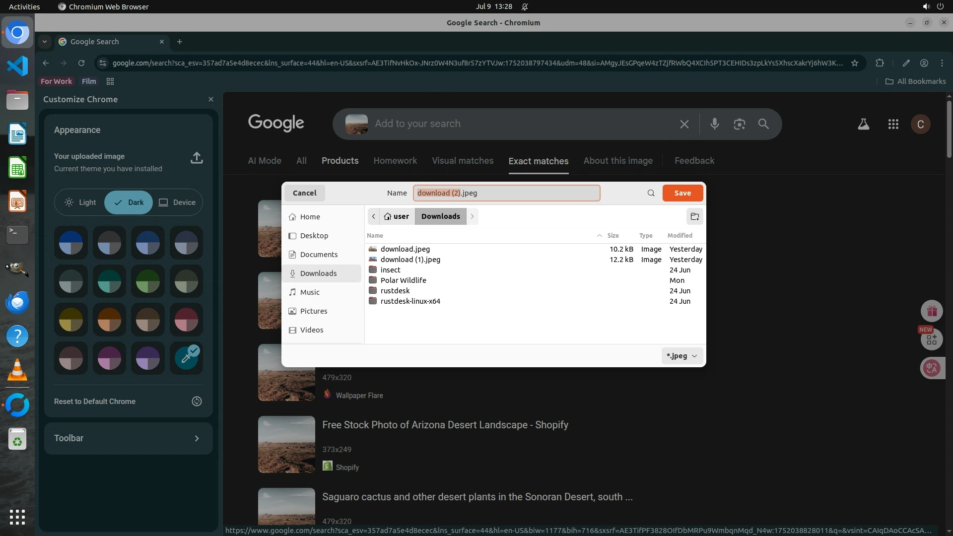The width and height of the screenshot is (953, 536).
Task: Click the voice search microphone icon
Action: [714, 124]
